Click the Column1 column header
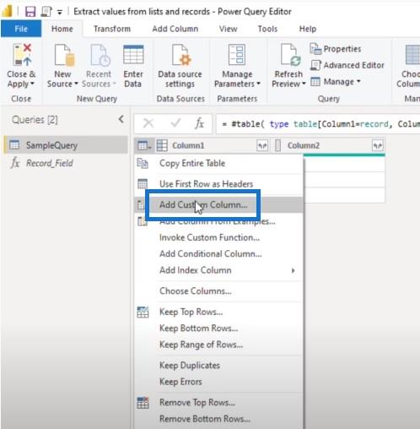Screen dimensions: 420x429 tap(212, 145)
